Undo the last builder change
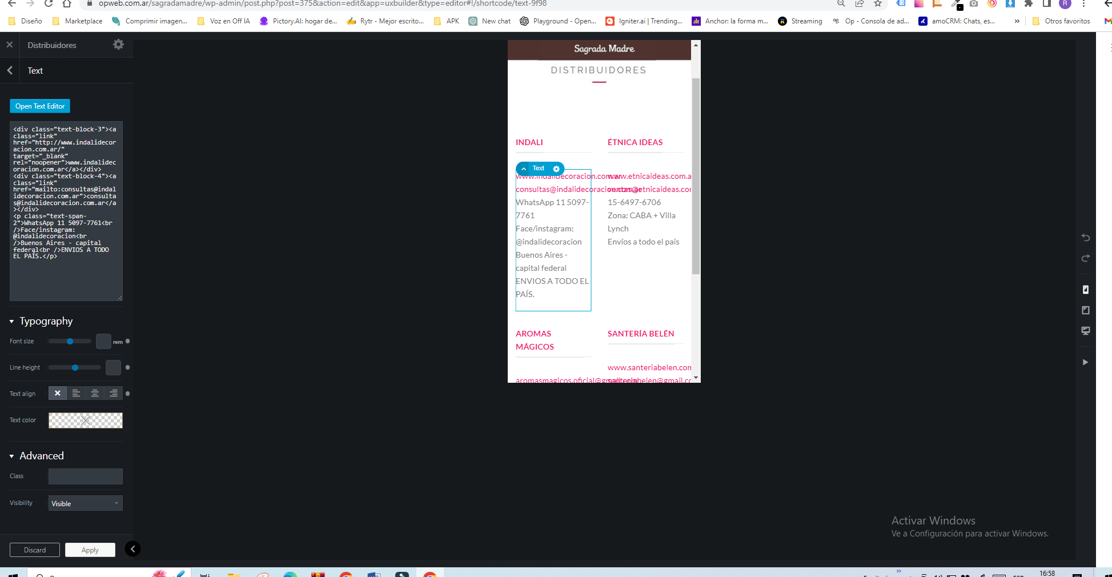Viewport: 1112px width, 577px height. pos(1086,238)
